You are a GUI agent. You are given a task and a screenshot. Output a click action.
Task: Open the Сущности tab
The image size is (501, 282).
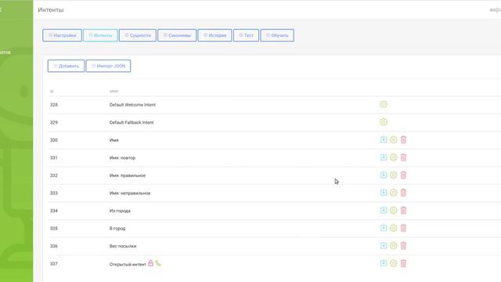138,35
